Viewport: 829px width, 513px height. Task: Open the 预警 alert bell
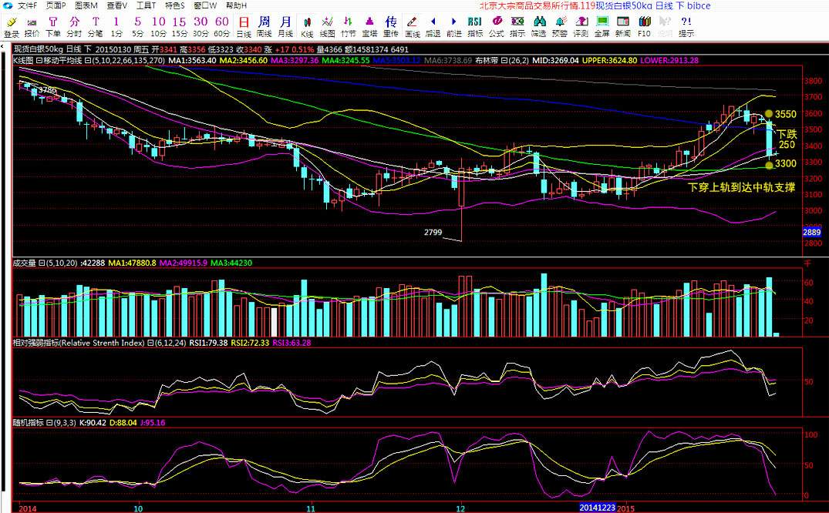560,26
